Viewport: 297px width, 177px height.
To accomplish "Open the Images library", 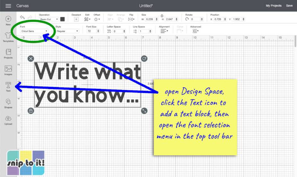I will [x=8, y=68].
